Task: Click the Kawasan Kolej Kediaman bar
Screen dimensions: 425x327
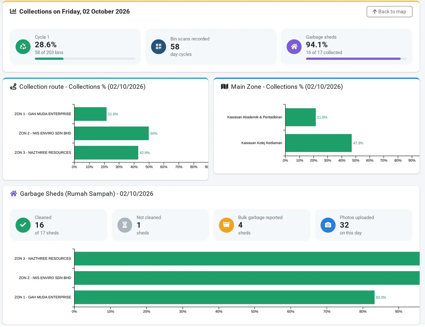Action: point(318,143)
